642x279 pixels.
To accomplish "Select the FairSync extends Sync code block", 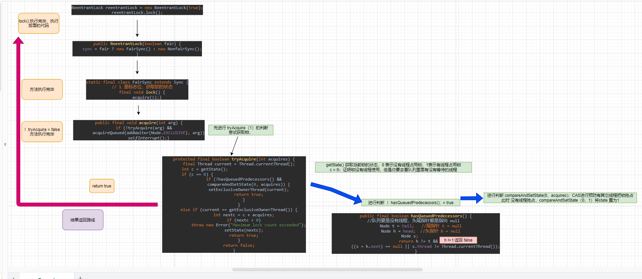I will point(137,89).
